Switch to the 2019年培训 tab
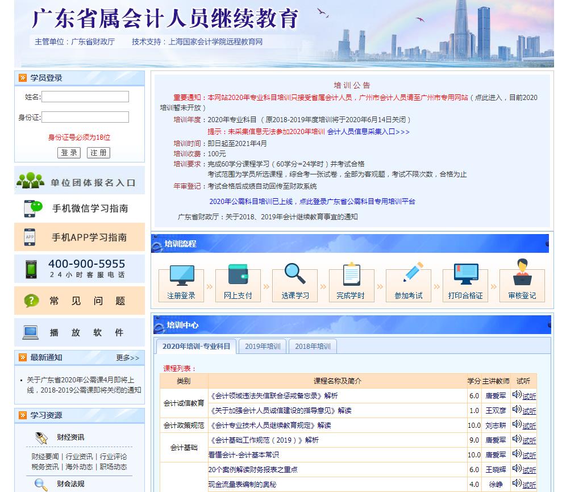 [x=263, y=347]
